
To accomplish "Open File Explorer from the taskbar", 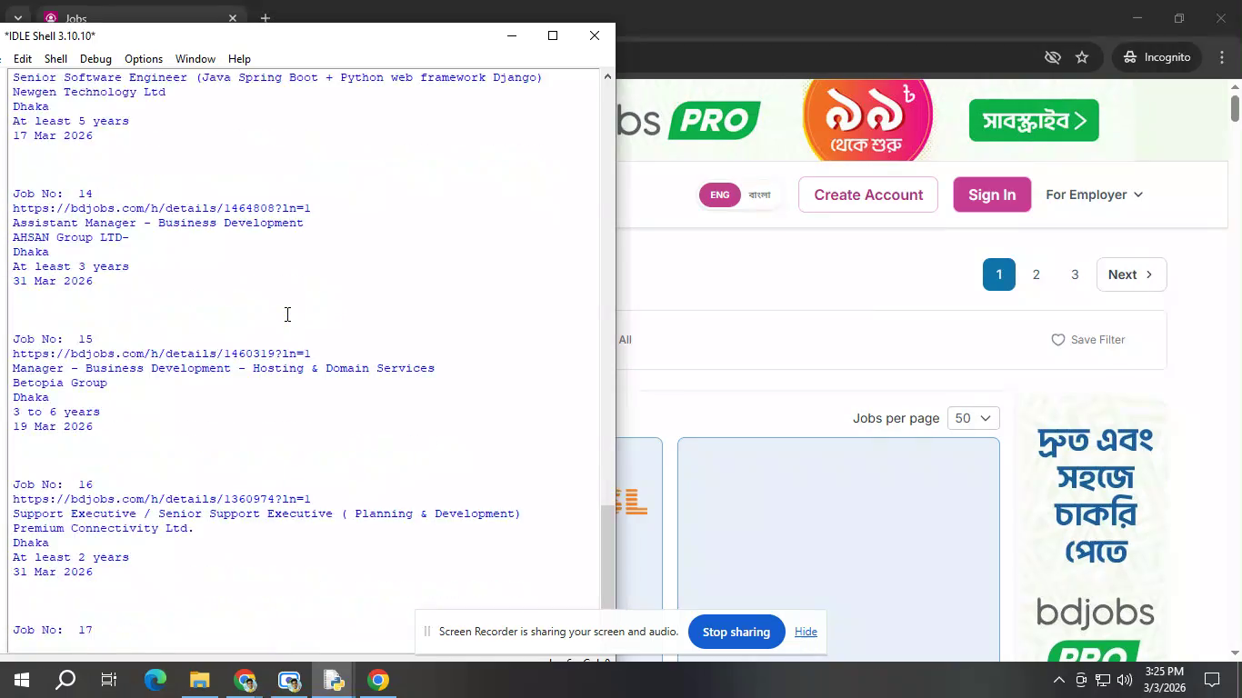I will point(200,680).
